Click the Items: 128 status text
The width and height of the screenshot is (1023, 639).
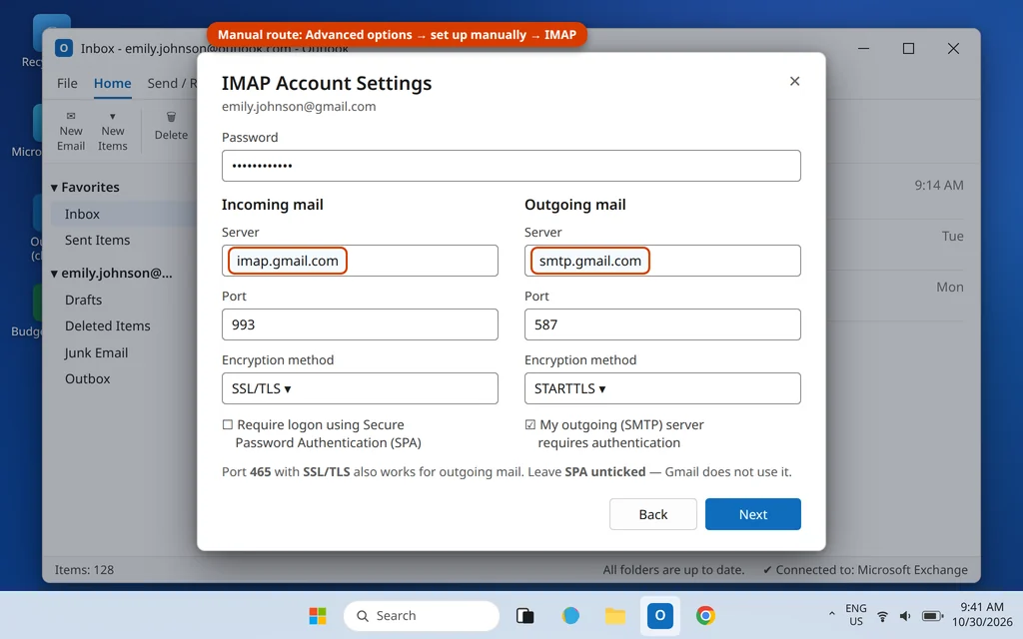pos(84,570)
